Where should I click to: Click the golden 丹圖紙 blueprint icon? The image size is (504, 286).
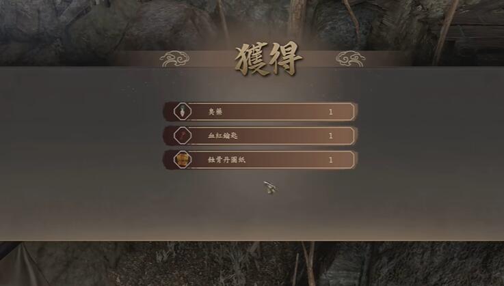pos(183,160)
